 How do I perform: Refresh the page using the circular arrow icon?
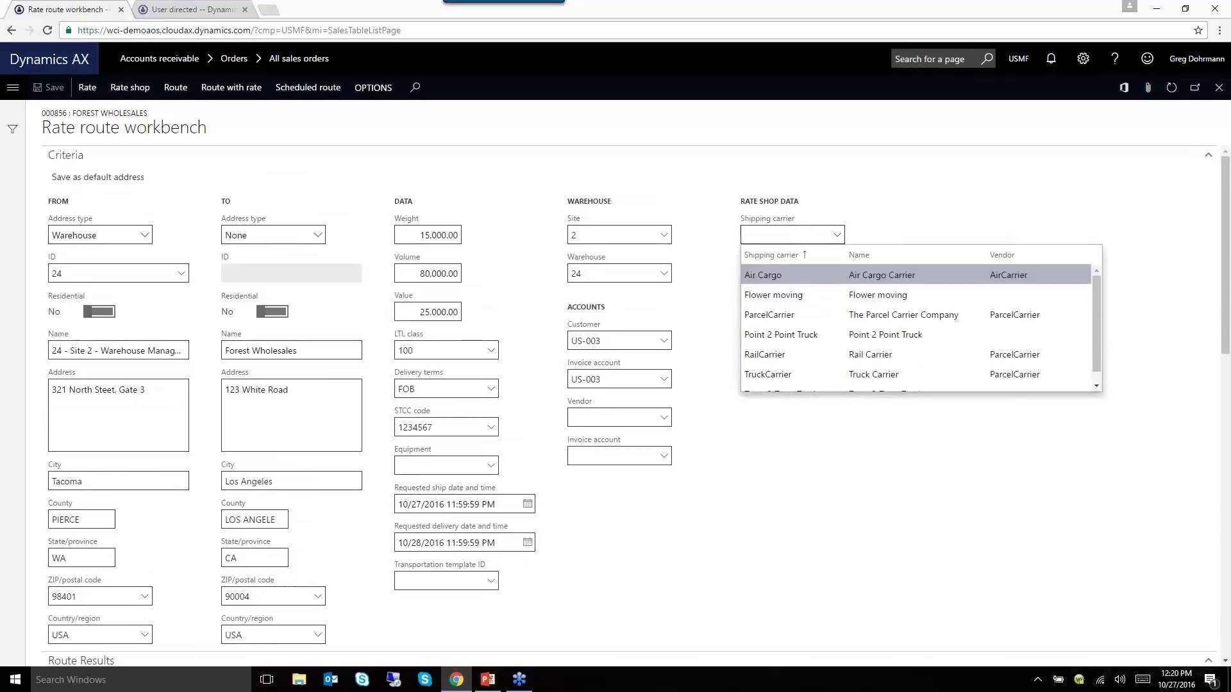coord(1171,87)
